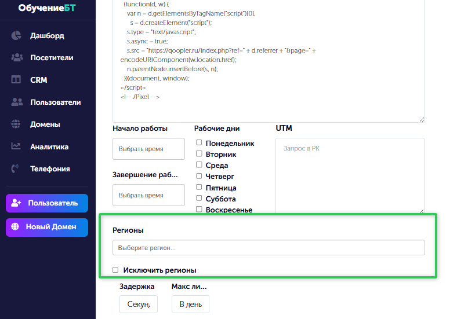Toggle the Пятница checkbox

(x=199, y=187)
